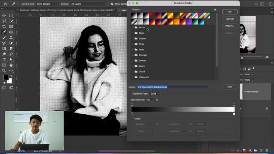274x154 pixels.
Task: Delete layer with the trash icon
Action: coord(267,150)
